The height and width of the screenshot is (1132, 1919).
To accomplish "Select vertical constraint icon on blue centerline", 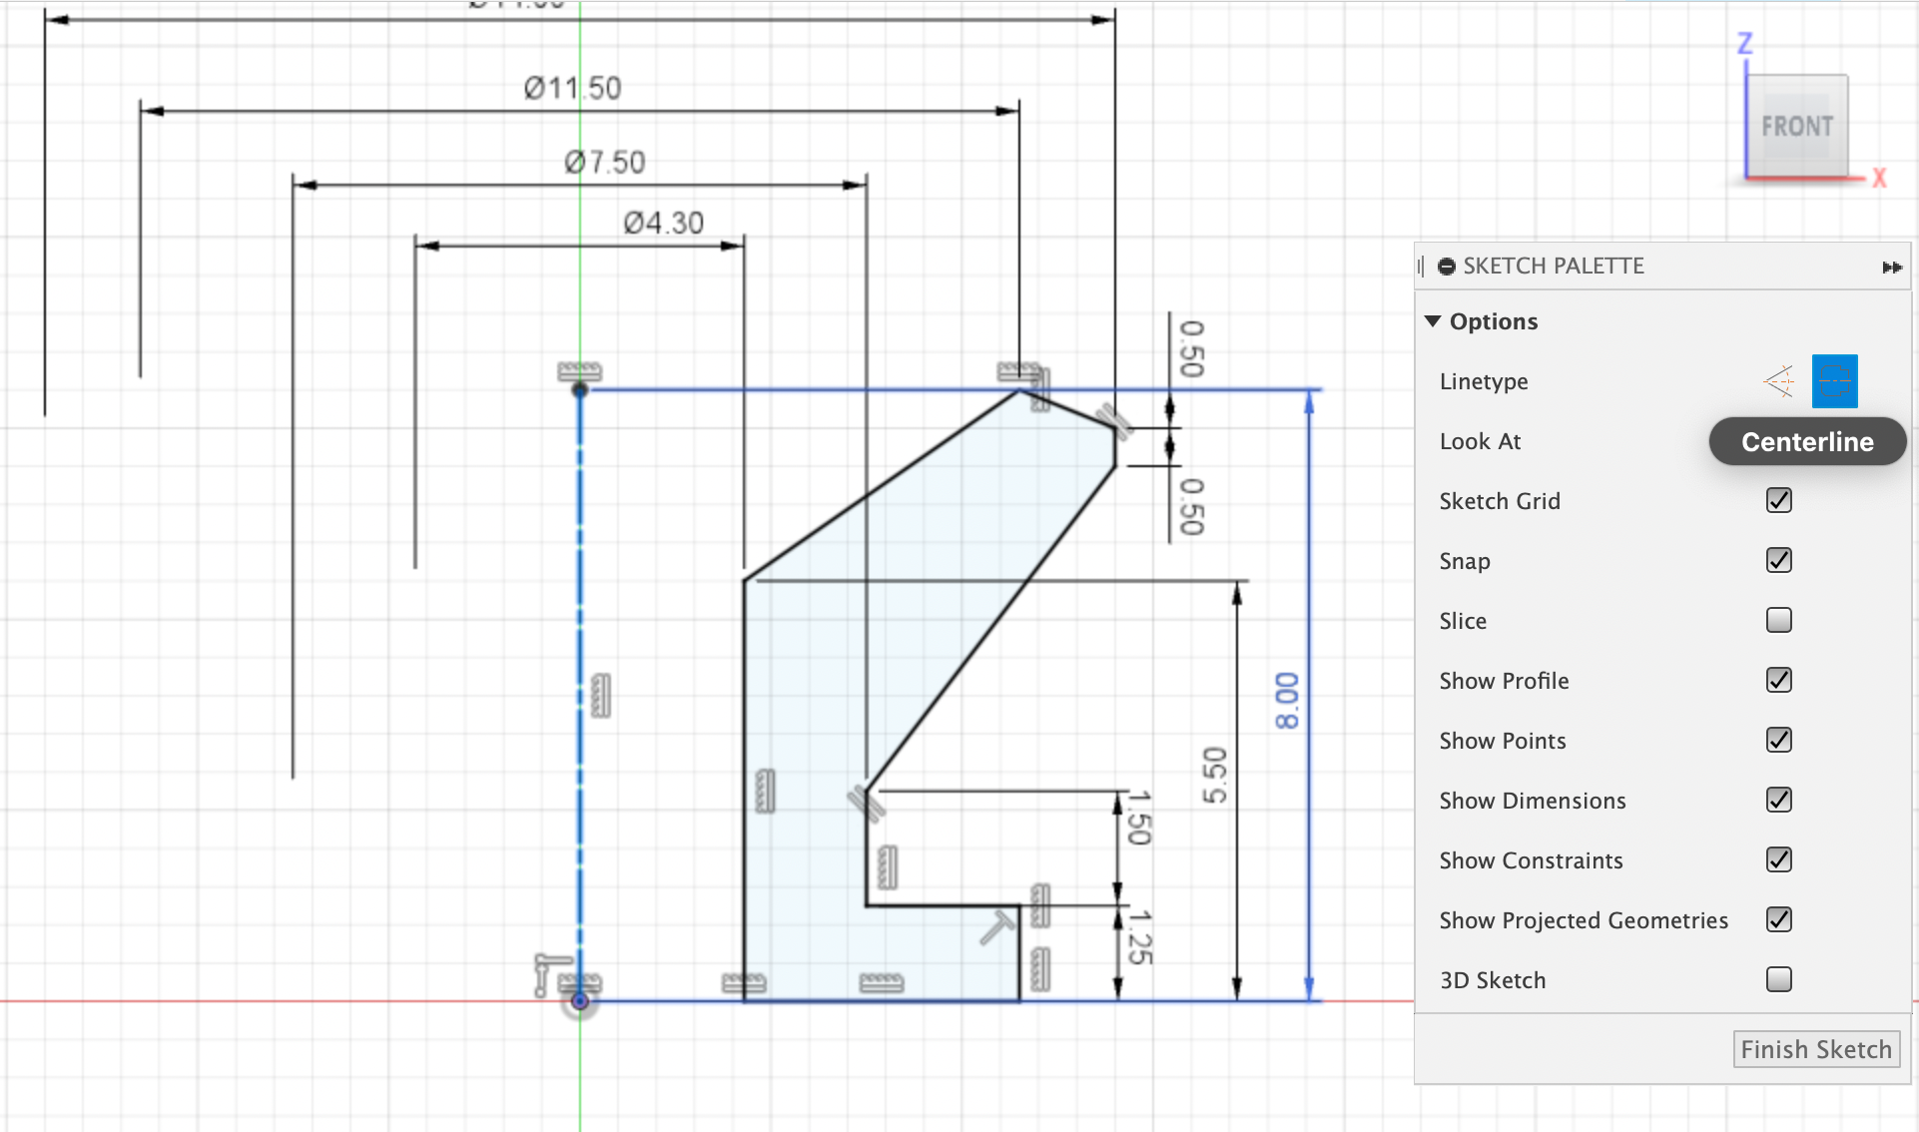I will point(600,696).
